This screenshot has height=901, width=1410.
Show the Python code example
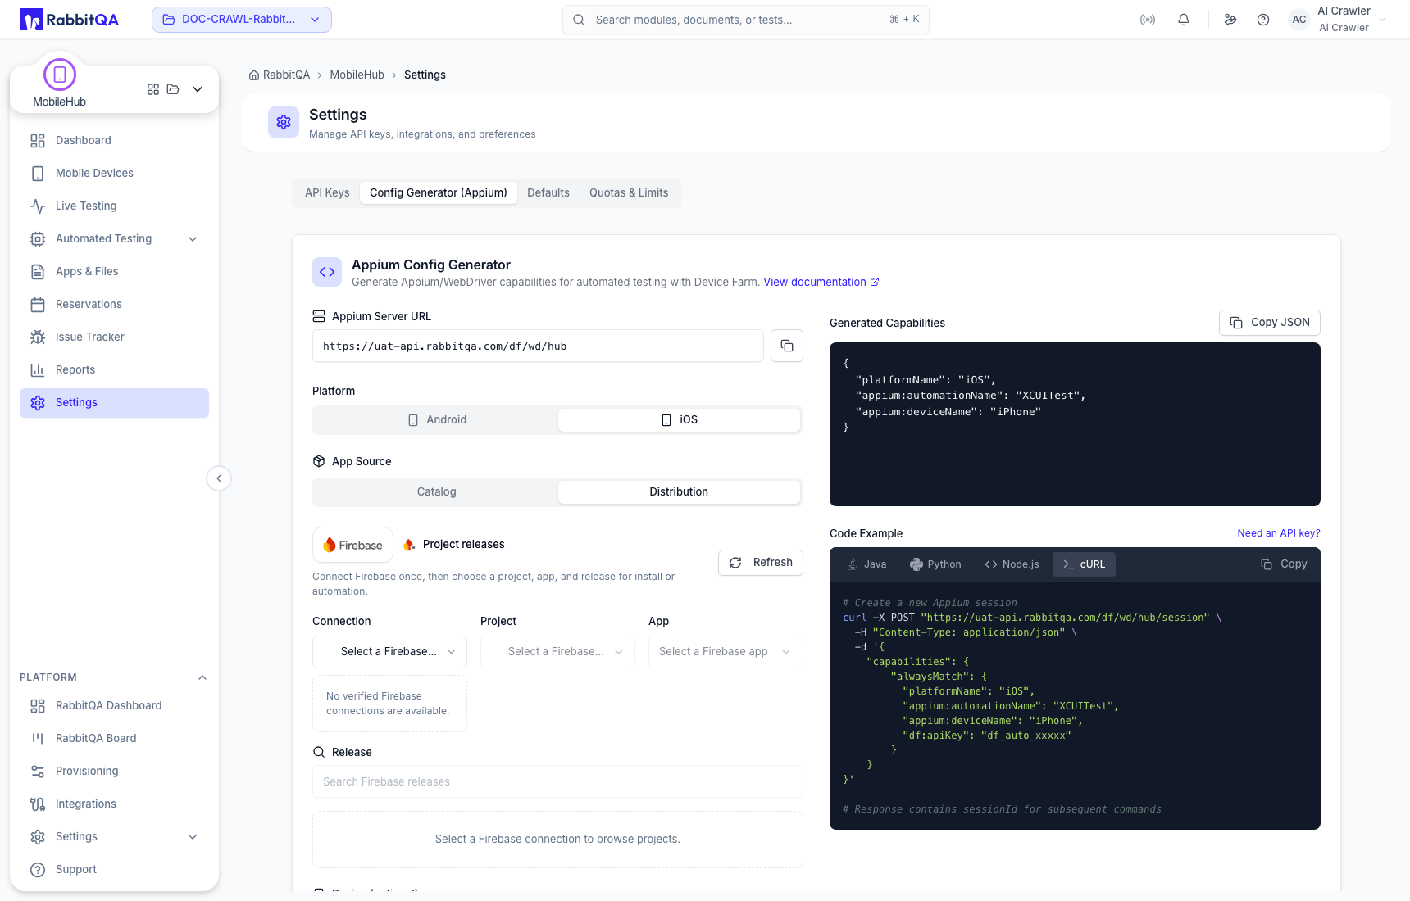coord(935,564)
